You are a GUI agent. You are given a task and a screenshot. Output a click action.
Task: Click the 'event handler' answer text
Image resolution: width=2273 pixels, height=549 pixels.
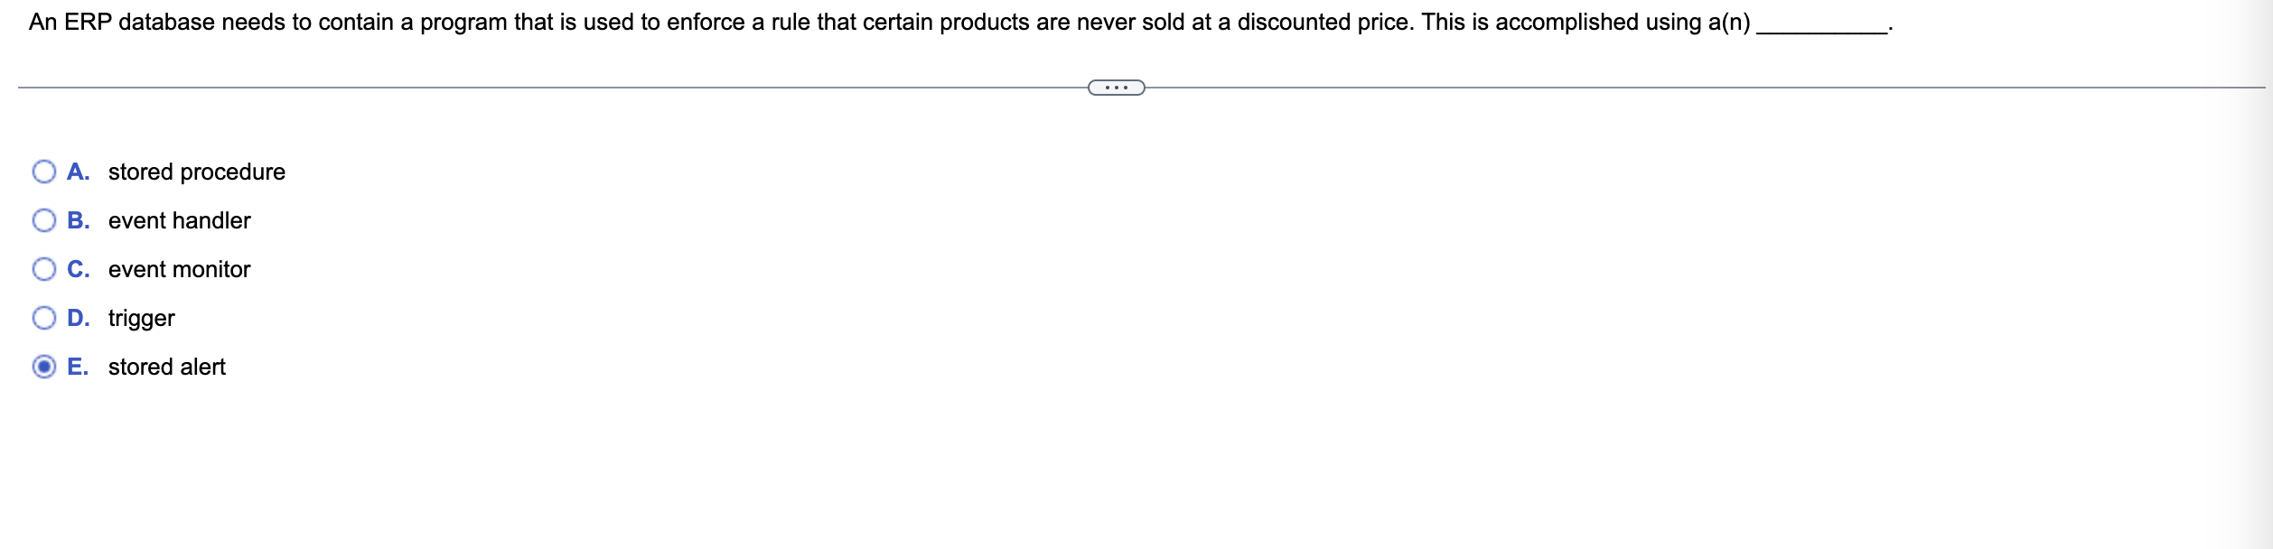178,219
